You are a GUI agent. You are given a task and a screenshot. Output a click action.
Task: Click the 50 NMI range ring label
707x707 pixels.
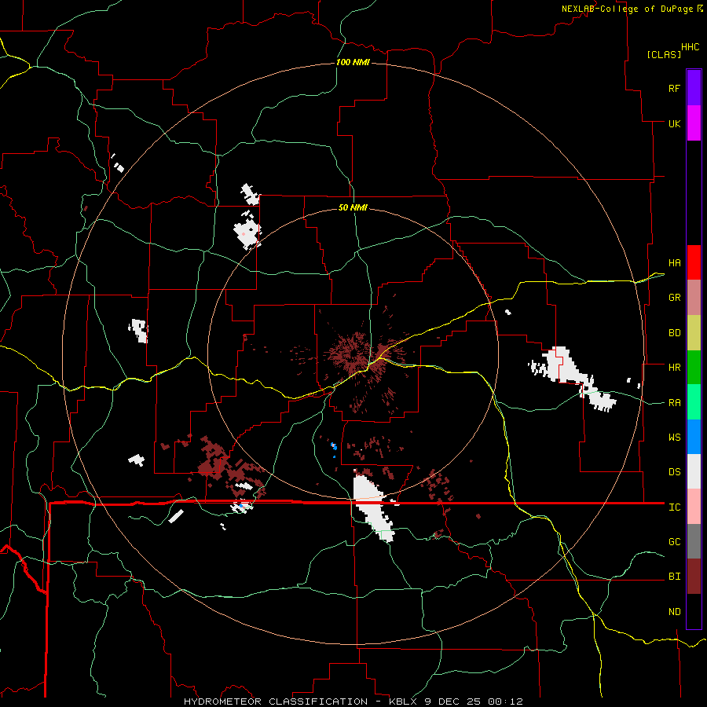tap(353, 207)
